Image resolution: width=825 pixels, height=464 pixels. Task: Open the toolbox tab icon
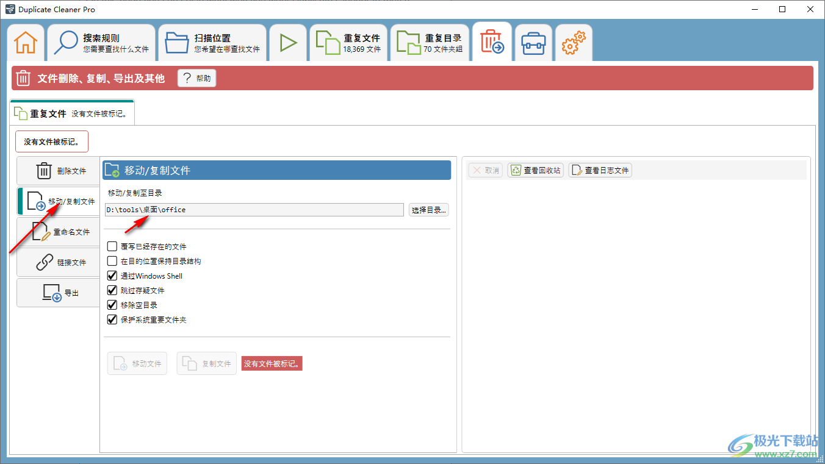533,43
